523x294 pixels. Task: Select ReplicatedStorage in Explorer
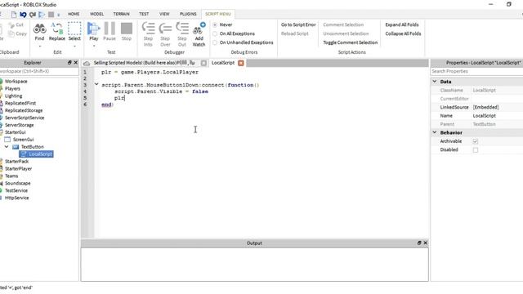coord(24,110)
